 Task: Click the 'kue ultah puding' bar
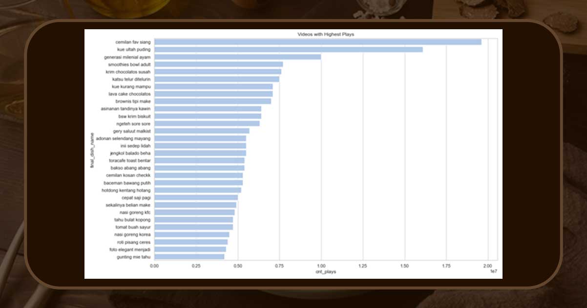click(x=288, y=49)
